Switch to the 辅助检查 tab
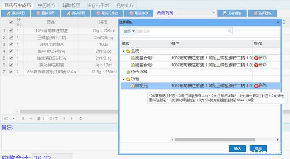This screenshot has width=290, height=159. [71, 5]
